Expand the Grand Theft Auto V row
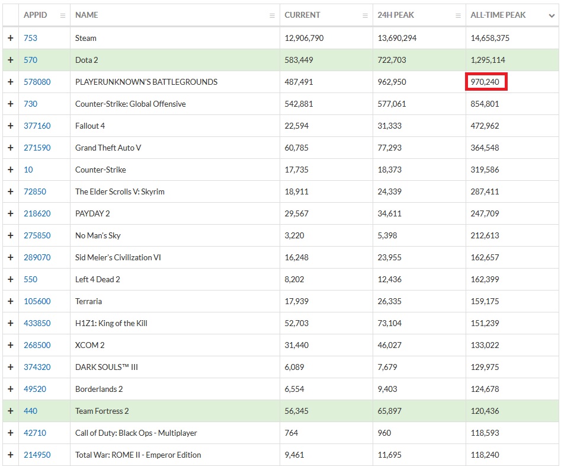The height and width of the screenshot is (466, 561). pos(11,148)
